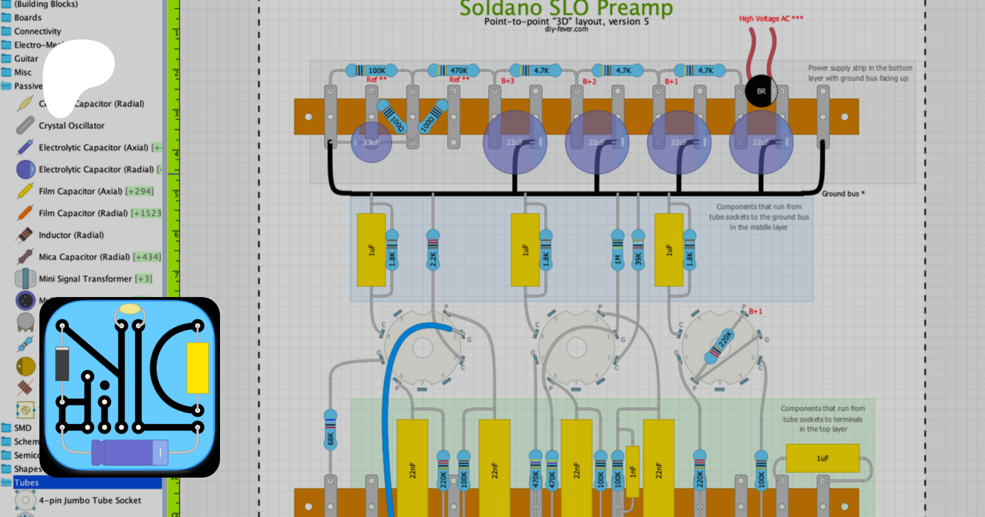Expand the Boards folder
985x517 pixels.
click(27, 18)
